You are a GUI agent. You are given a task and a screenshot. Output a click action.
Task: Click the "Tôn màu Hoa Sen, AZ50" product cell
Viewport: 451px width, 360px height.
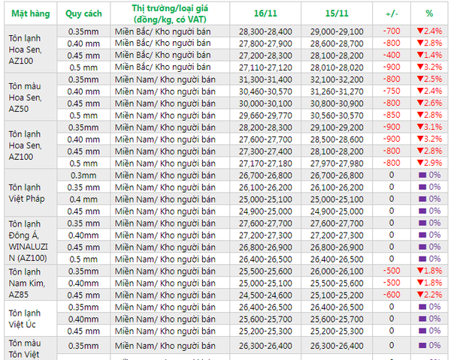[31, 97]
